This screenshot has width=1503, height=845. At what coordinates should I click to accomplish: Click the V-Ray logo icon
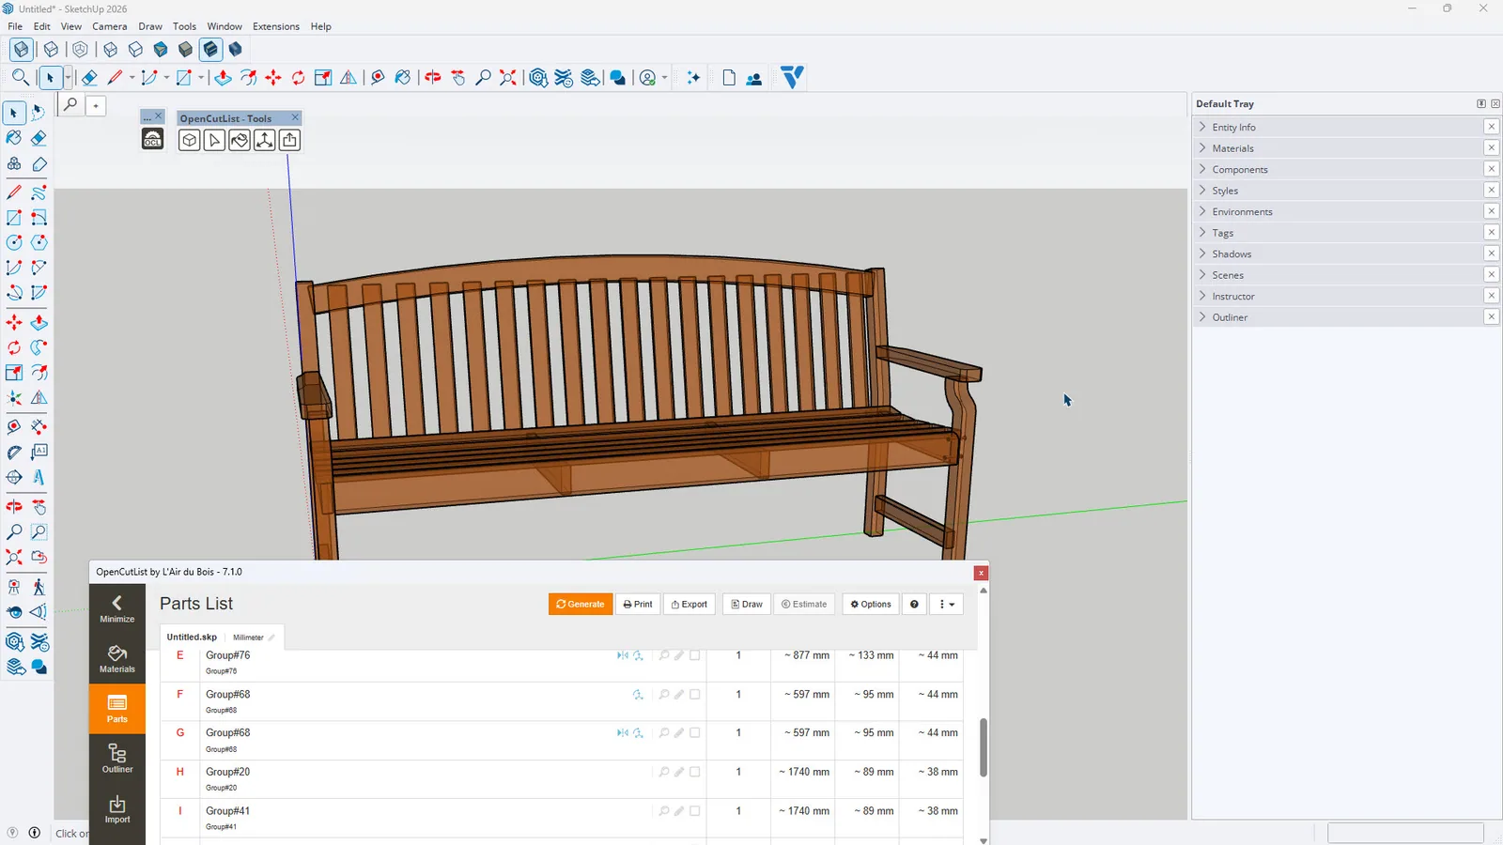coord(793,77)
